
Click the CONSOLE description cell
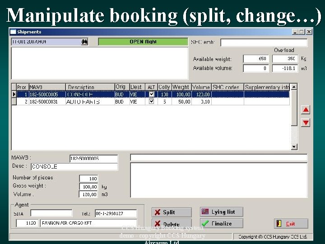[x=90, y=94]
